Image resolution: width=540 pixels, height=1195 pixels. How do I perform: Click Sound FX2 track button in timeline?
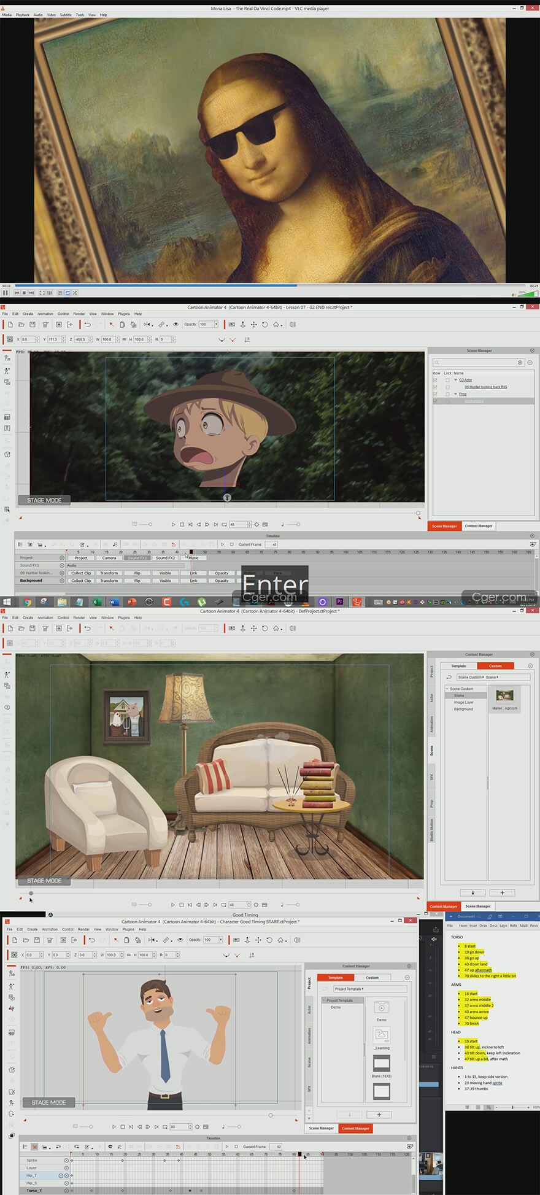coord(165,558)
